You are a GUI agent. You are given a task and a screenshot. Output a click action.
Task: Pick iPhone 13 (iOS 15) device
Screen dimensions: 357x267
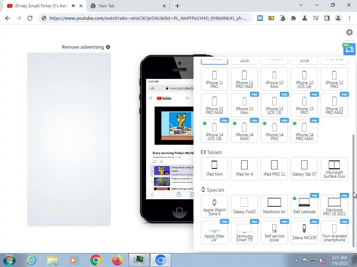pos(274,105)
